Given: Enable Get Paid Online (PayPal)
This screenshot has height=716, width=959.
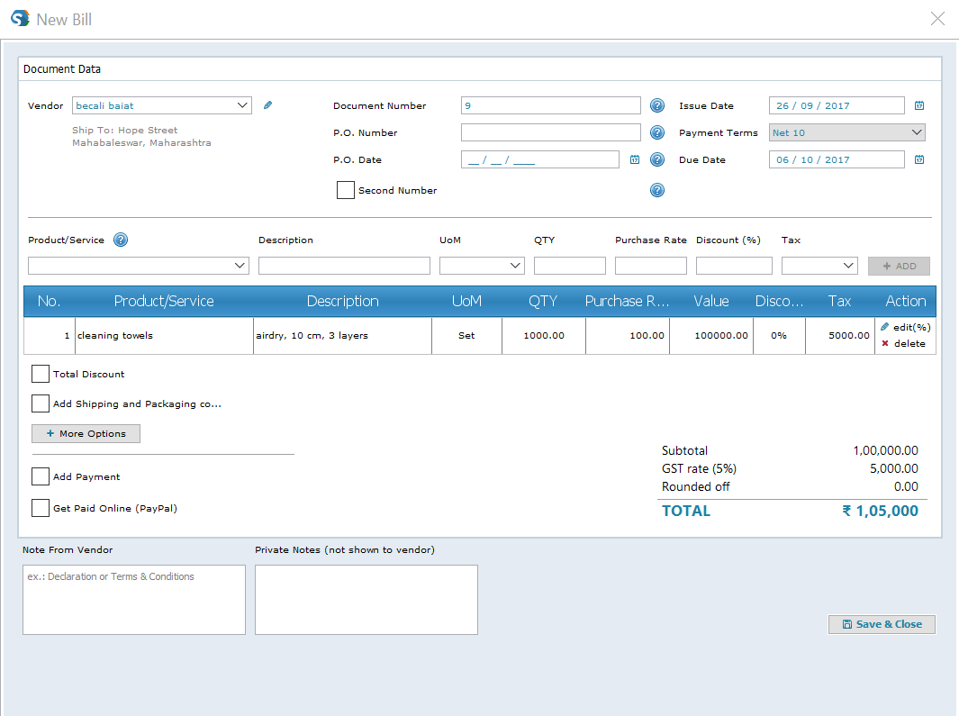Looking at the screenshot, I should [x=41, y=508].
